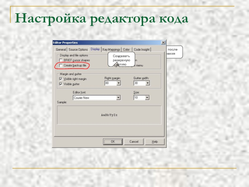Switch to the General tab

click(61, 50)
